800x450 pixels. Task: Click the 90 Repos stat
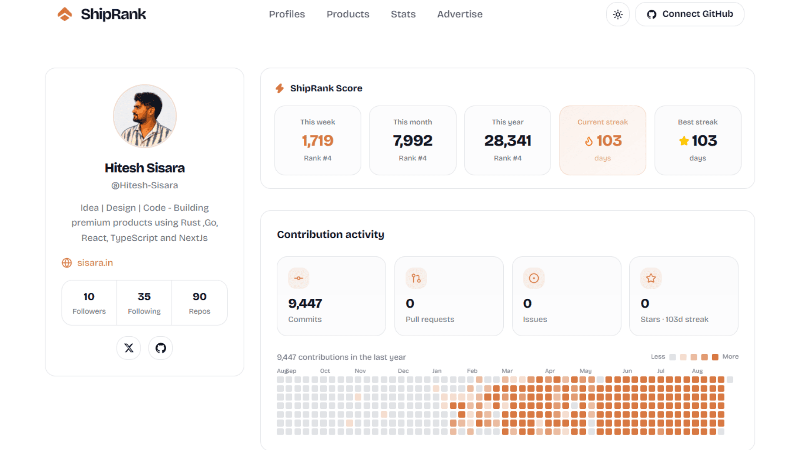tap(200, 303)
